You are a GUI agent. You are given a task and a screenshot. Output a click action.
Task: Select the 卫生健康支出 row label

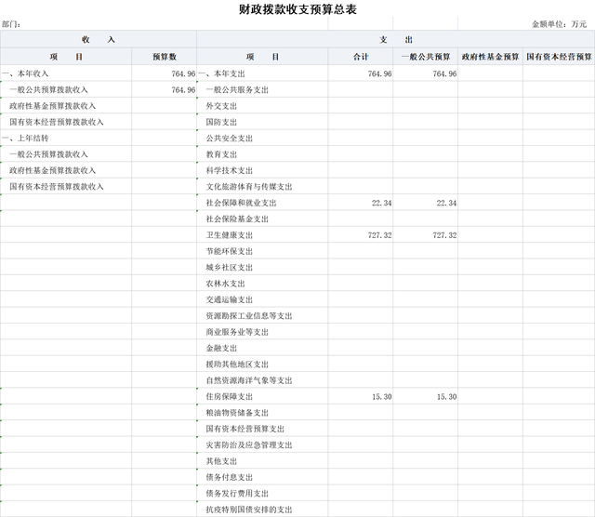pyautogui.click(x=229, y=235)
